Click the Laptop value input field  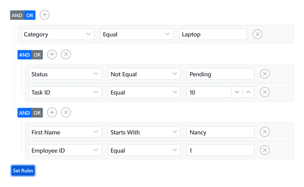coord(213,34)
